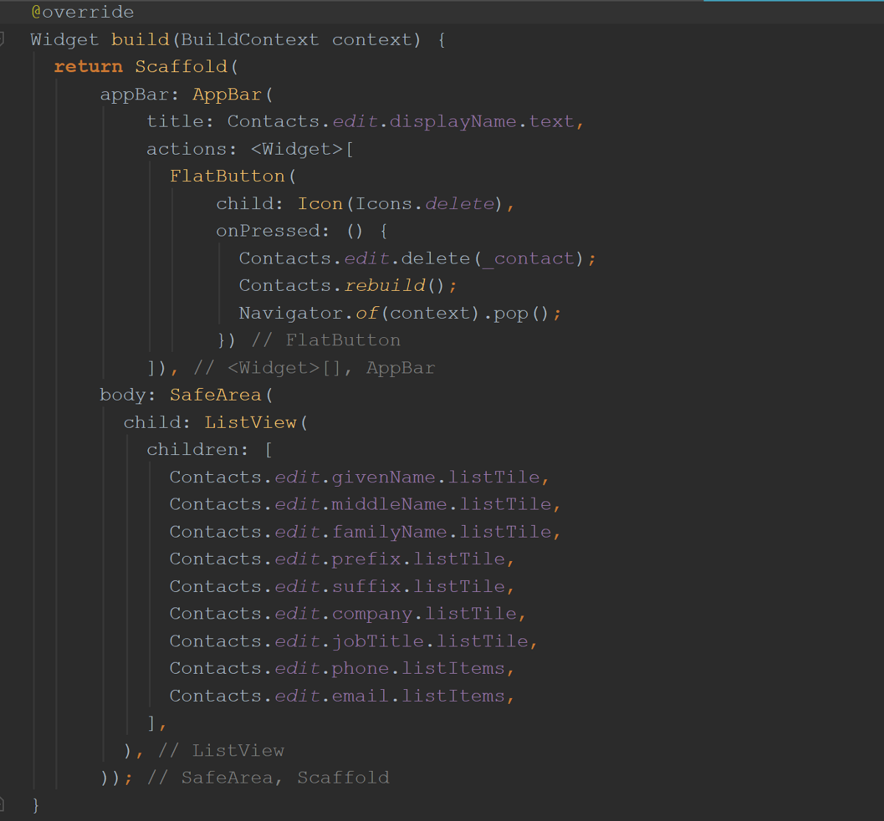Click middleName in the children list
The width and height of the screenshot is (884, 821).
[x=389, y=504]
